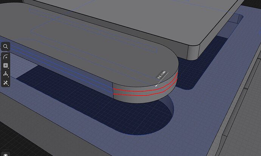Click the R8.5 mm radius dimension label
Screen dimensions: 261x156
[162, 75]
